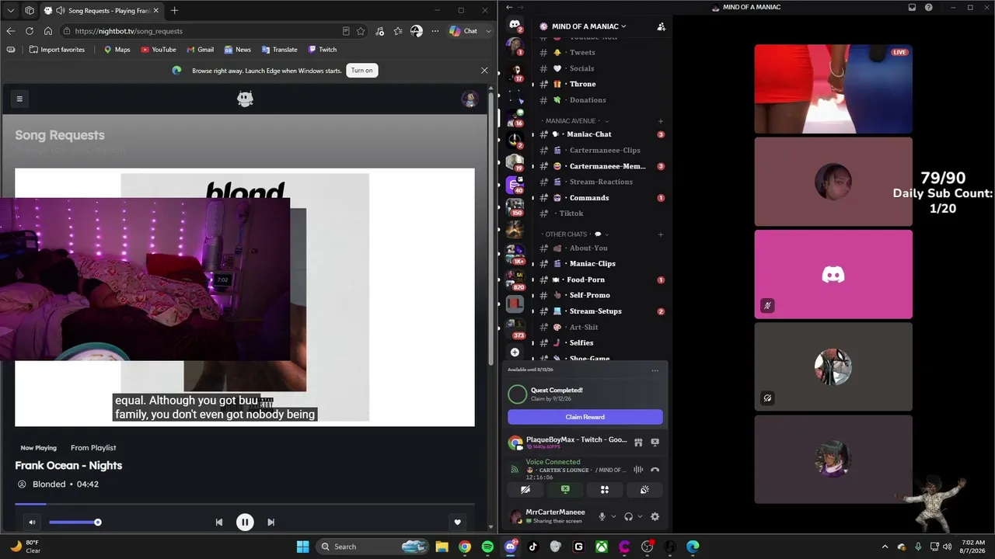Open the Nightbot hamburger menu
The image size is (995, 559).
[x=19, y=99]
